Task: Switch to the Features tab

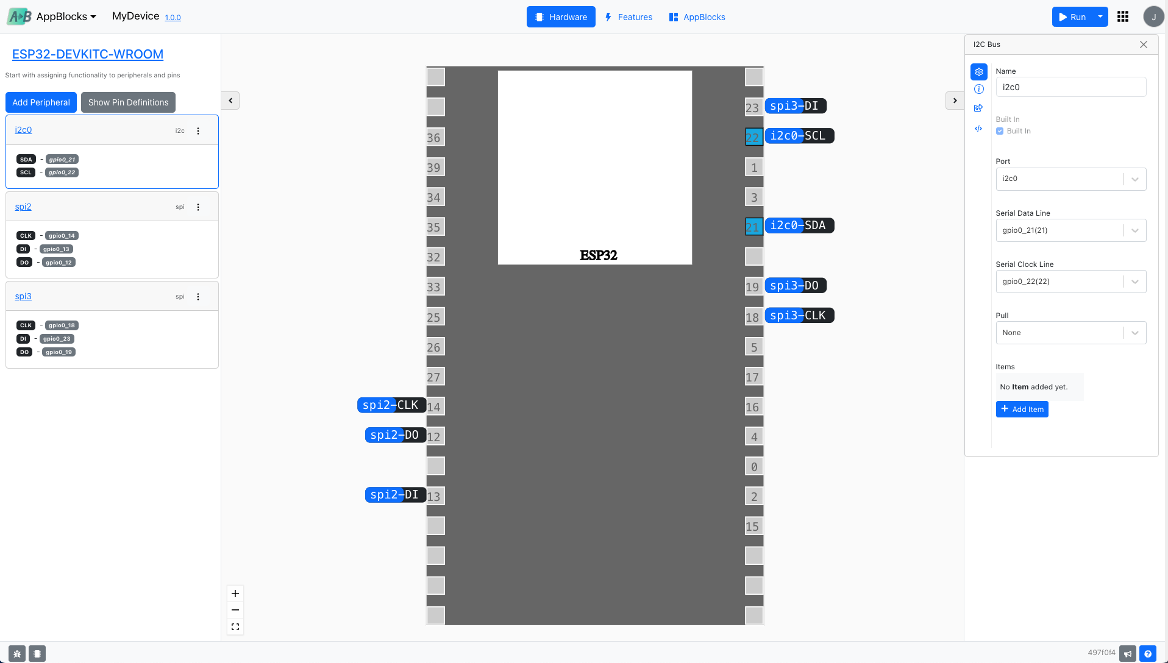Action: 629,17
